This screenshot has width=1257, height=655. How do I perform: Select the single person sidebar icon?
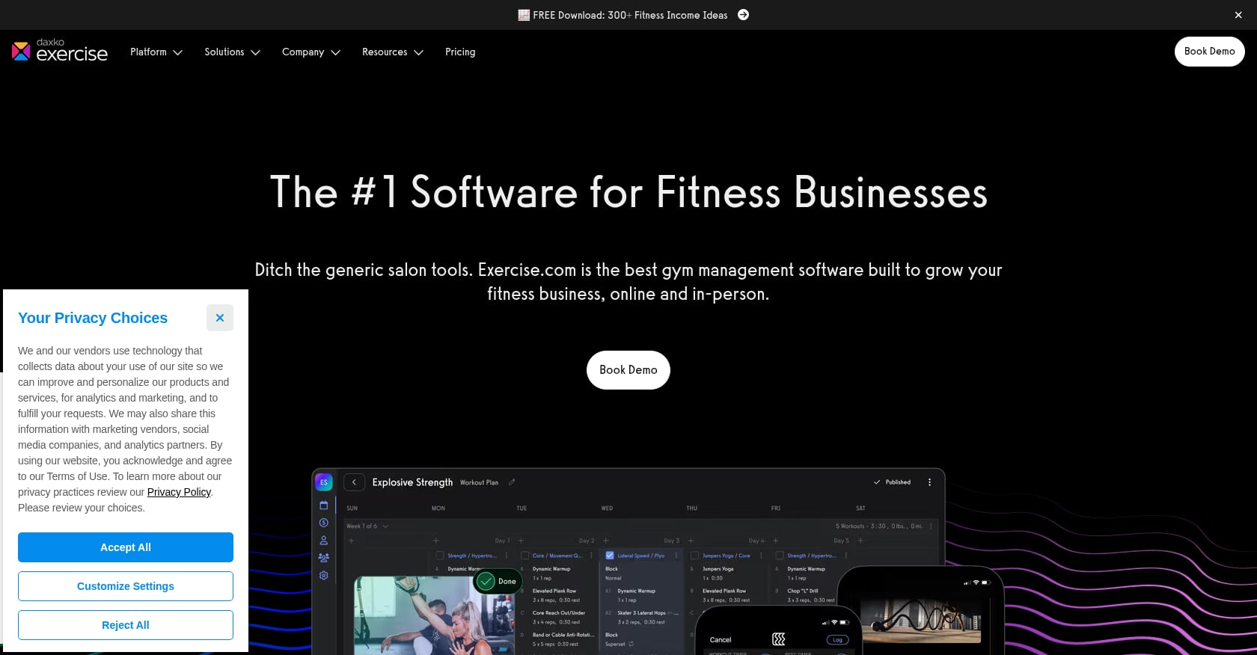coord(324,540)
